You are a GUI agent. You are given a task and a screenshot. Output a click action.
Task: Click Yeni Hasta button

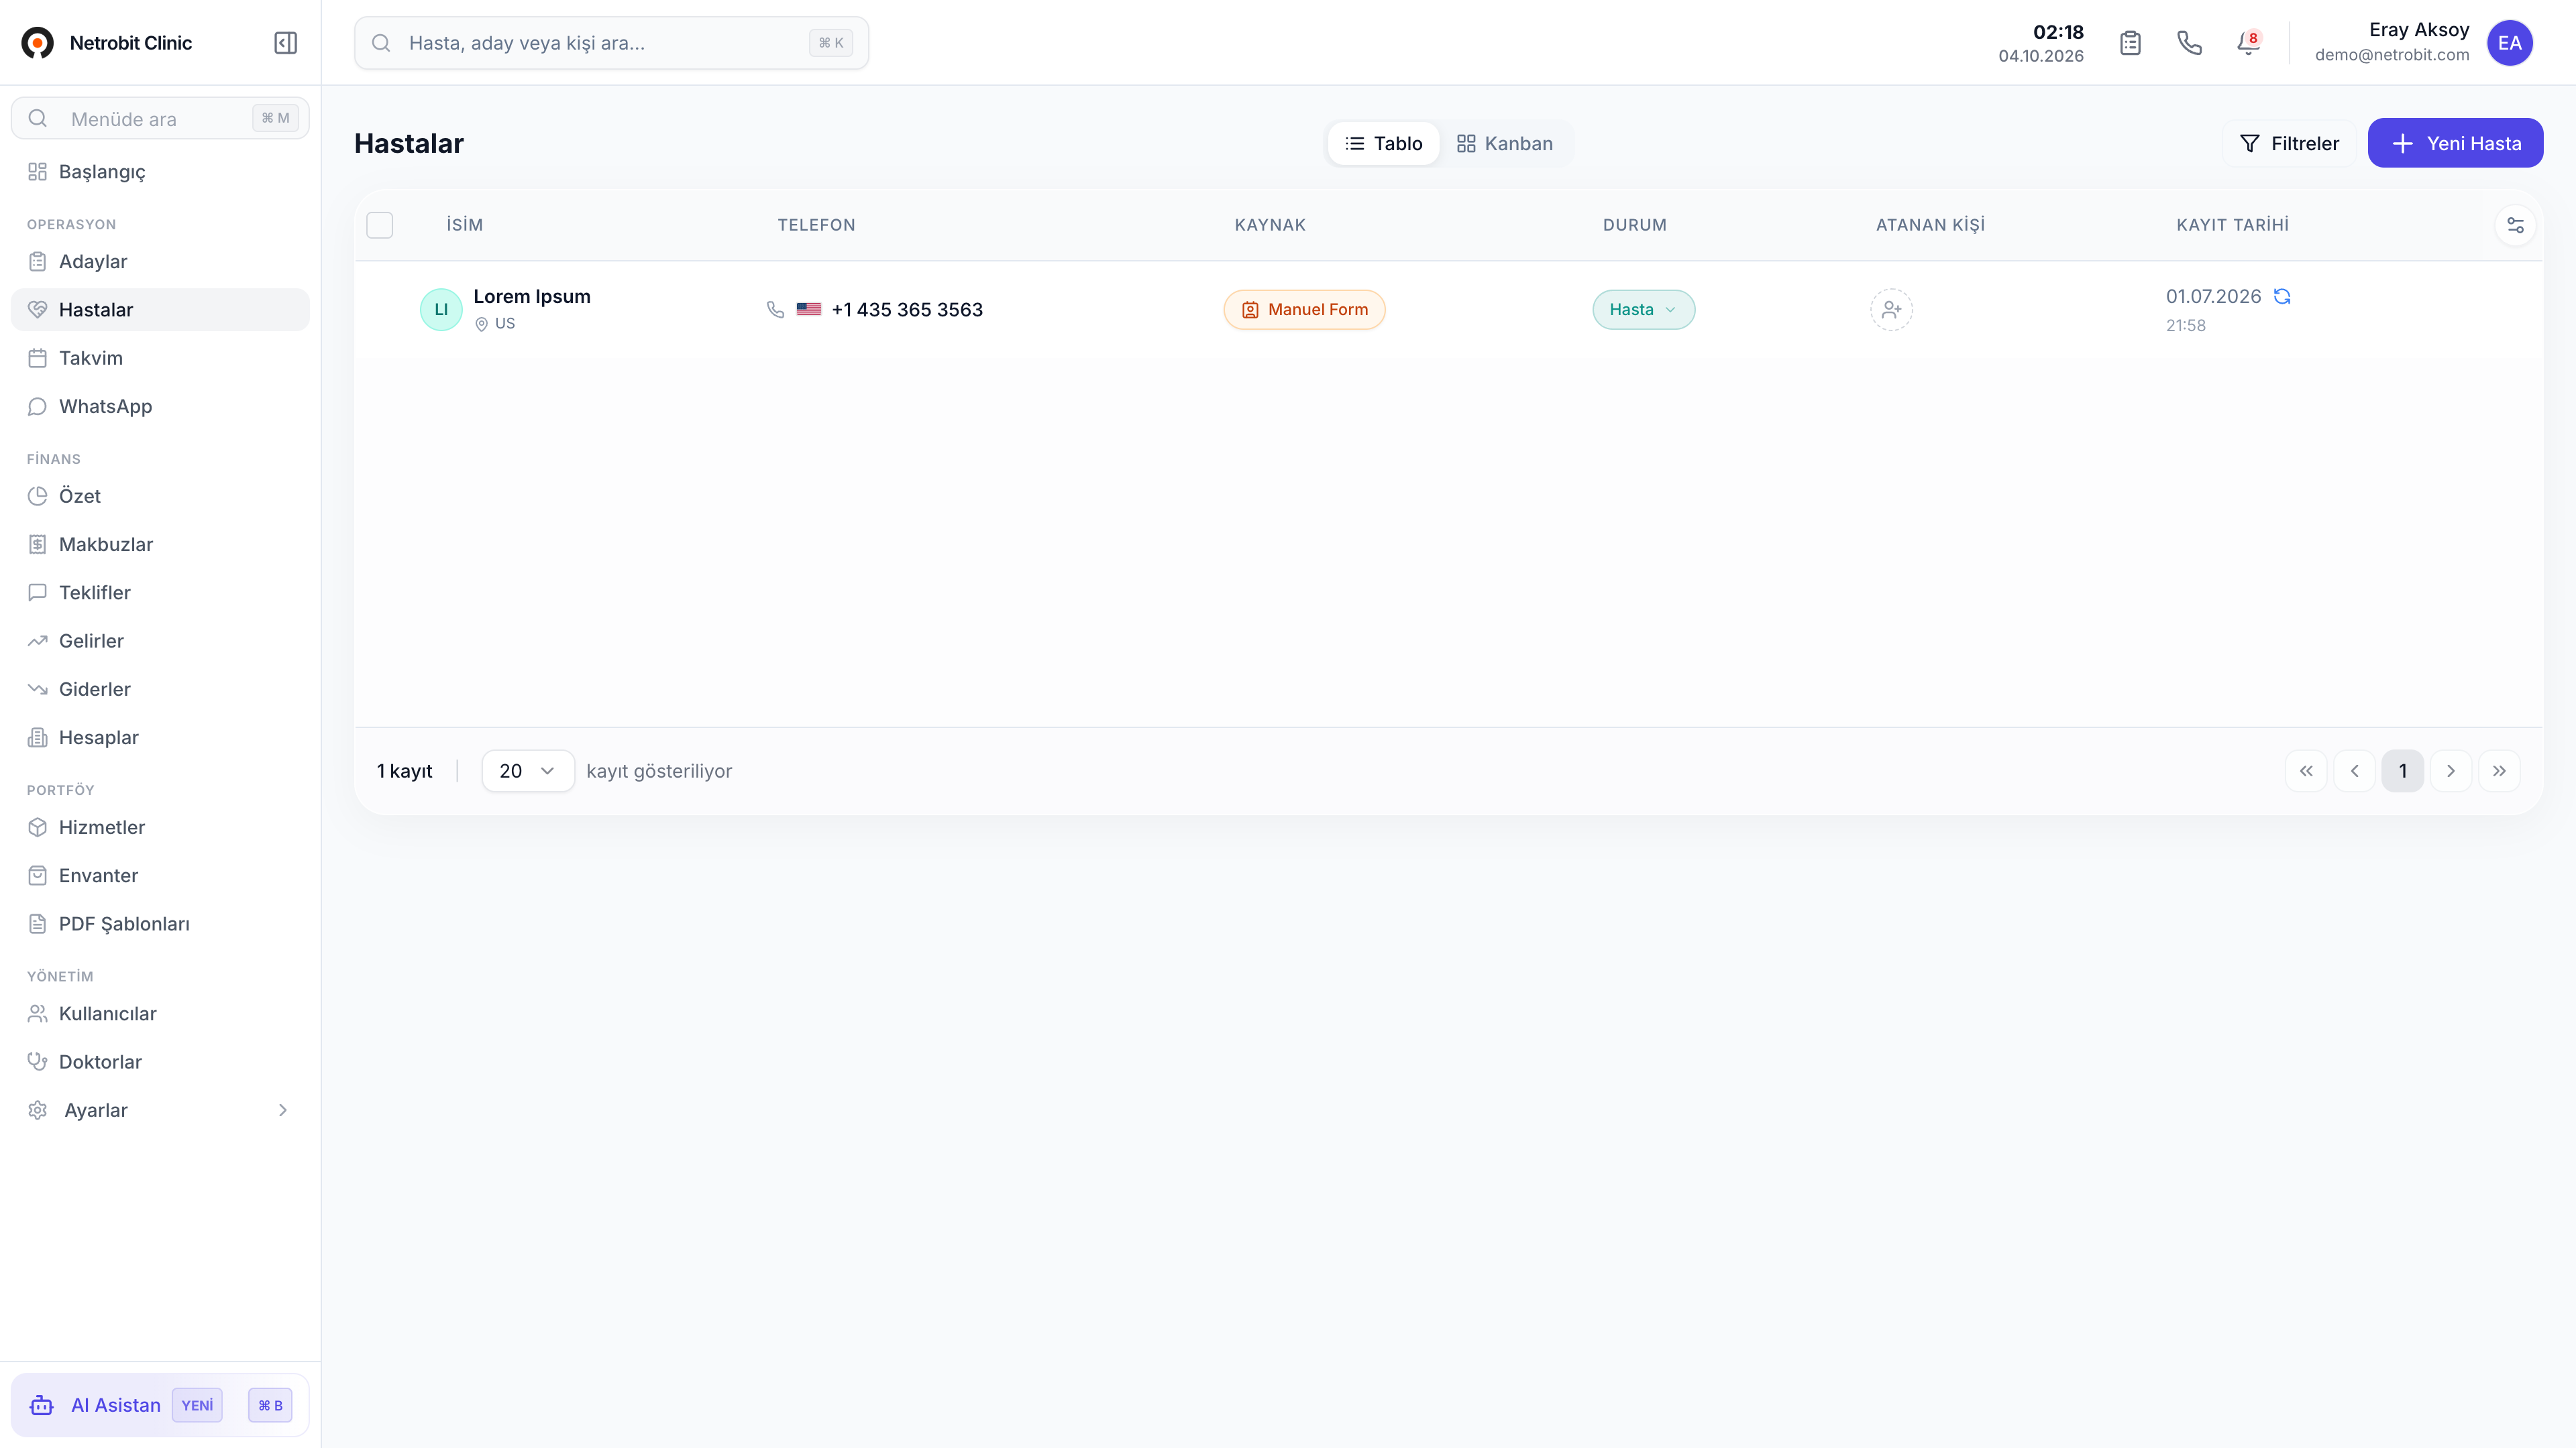point(2455,143)
